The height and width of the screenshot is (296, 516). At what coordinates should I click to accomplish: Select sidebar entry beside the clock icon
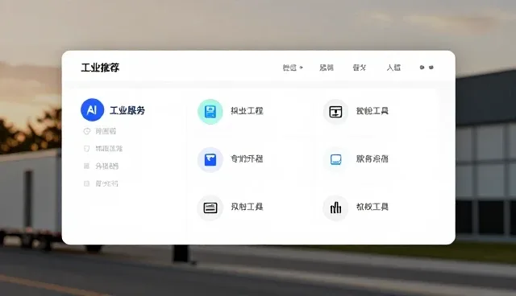point(106,131)
